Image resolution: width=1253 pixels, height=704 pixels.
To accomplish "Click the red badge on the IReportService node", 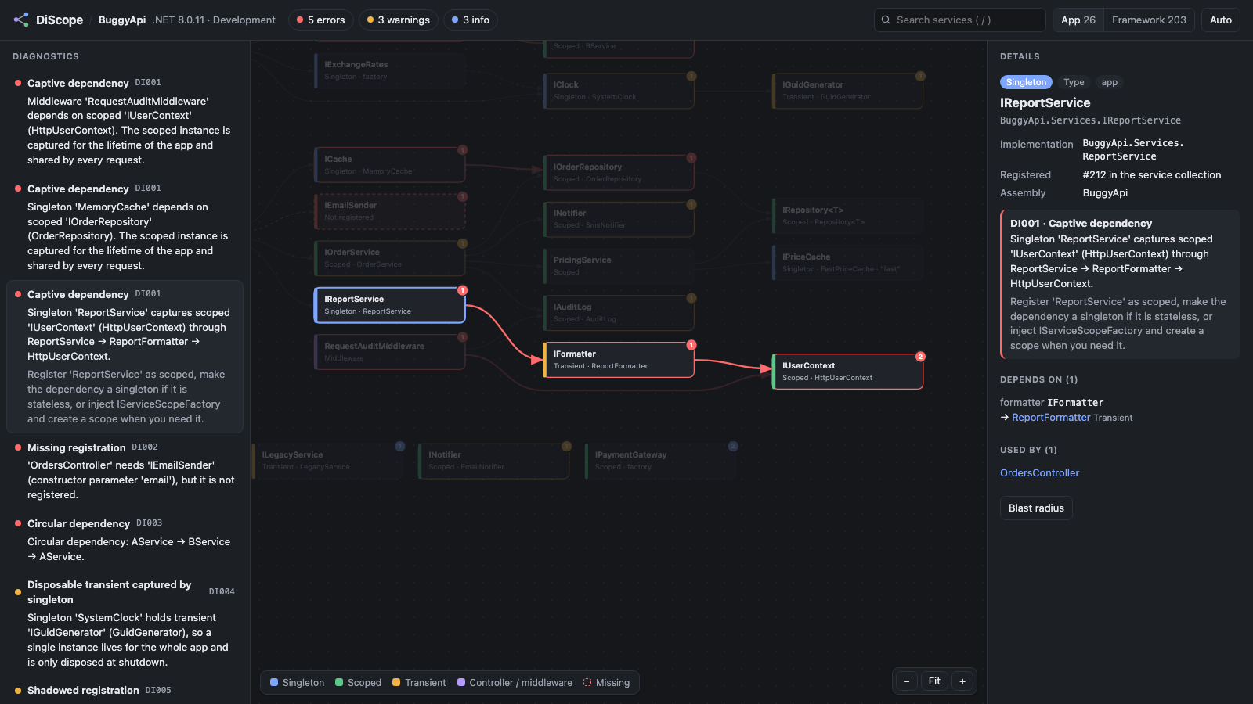I will coord(463,290).
